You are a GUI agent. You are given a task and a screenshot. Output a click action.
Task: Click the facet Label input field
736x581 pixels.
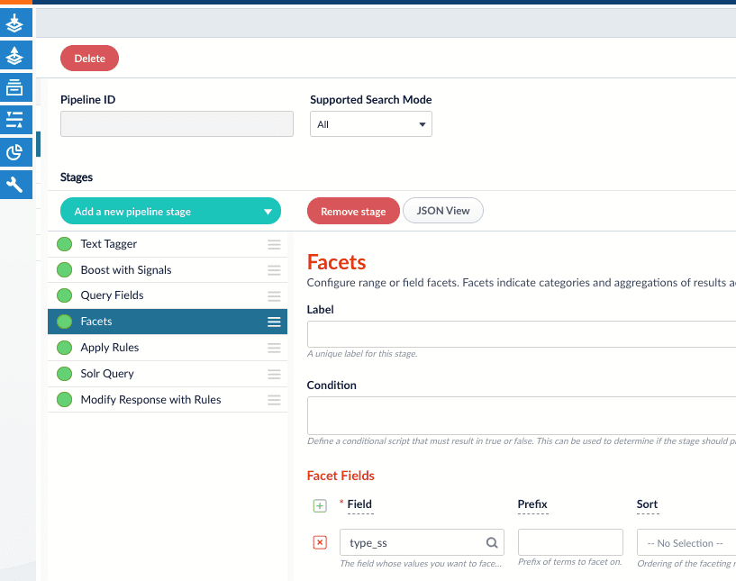point(521,334)
